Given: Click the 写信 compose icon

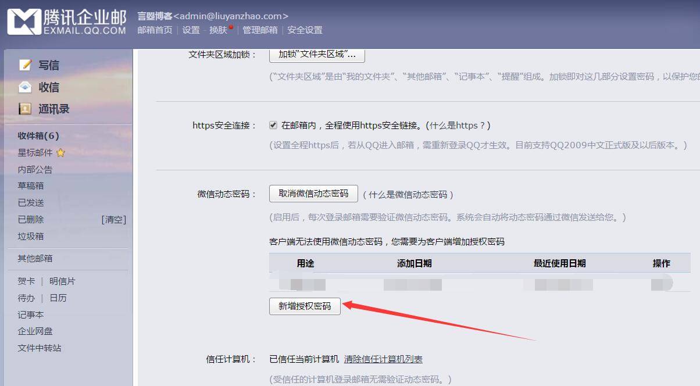Looking at the screenshot, I should (x=25, y=65).
